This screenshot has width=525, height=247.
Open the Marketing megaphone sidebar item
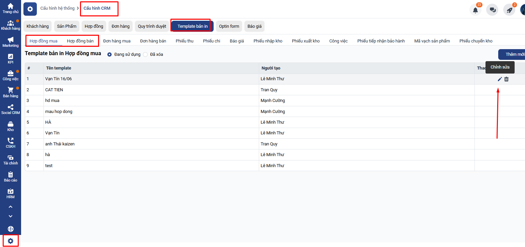[x=11, y=42]
